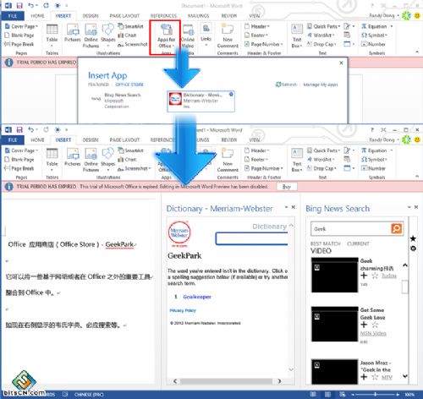
Task: Open the OFFICE STORE tab in Insert App
Action: click(129, 85)
